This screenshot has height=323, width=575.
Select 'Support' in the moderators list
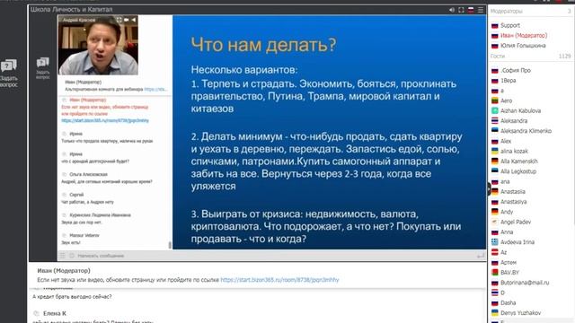point(510,25)
